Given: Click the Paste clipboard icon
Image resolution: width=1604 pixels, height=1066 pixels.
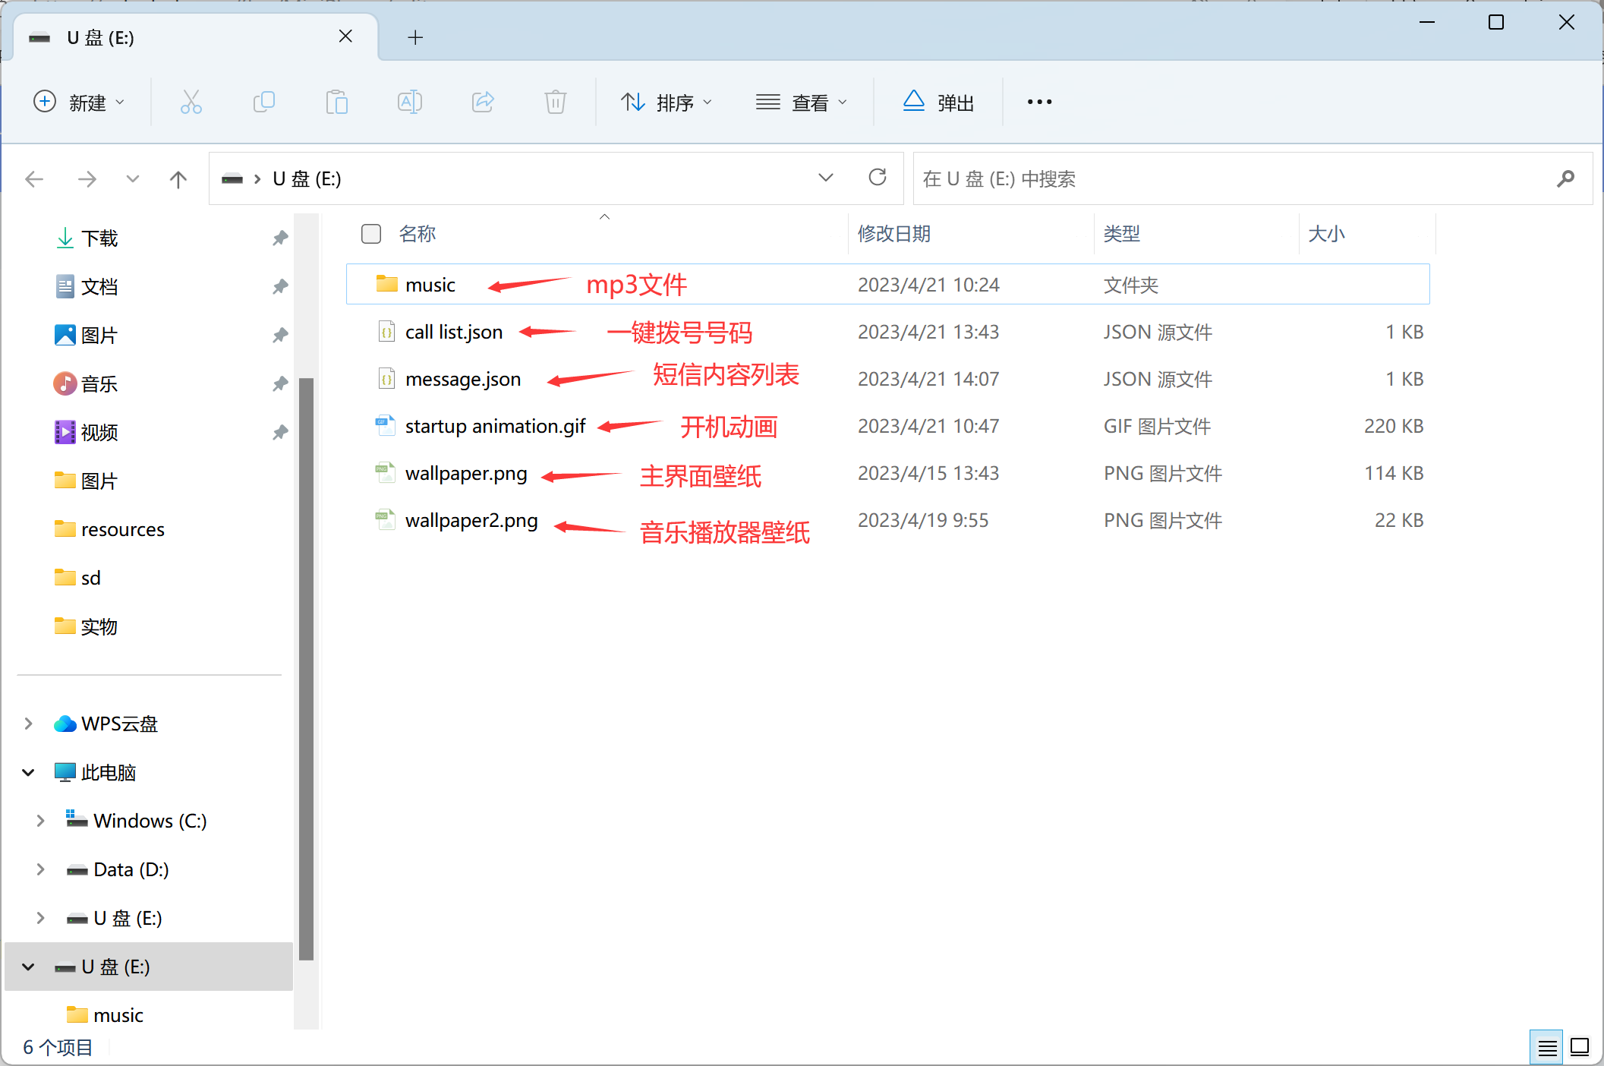Looking at the screenshot, I should 336,102.
